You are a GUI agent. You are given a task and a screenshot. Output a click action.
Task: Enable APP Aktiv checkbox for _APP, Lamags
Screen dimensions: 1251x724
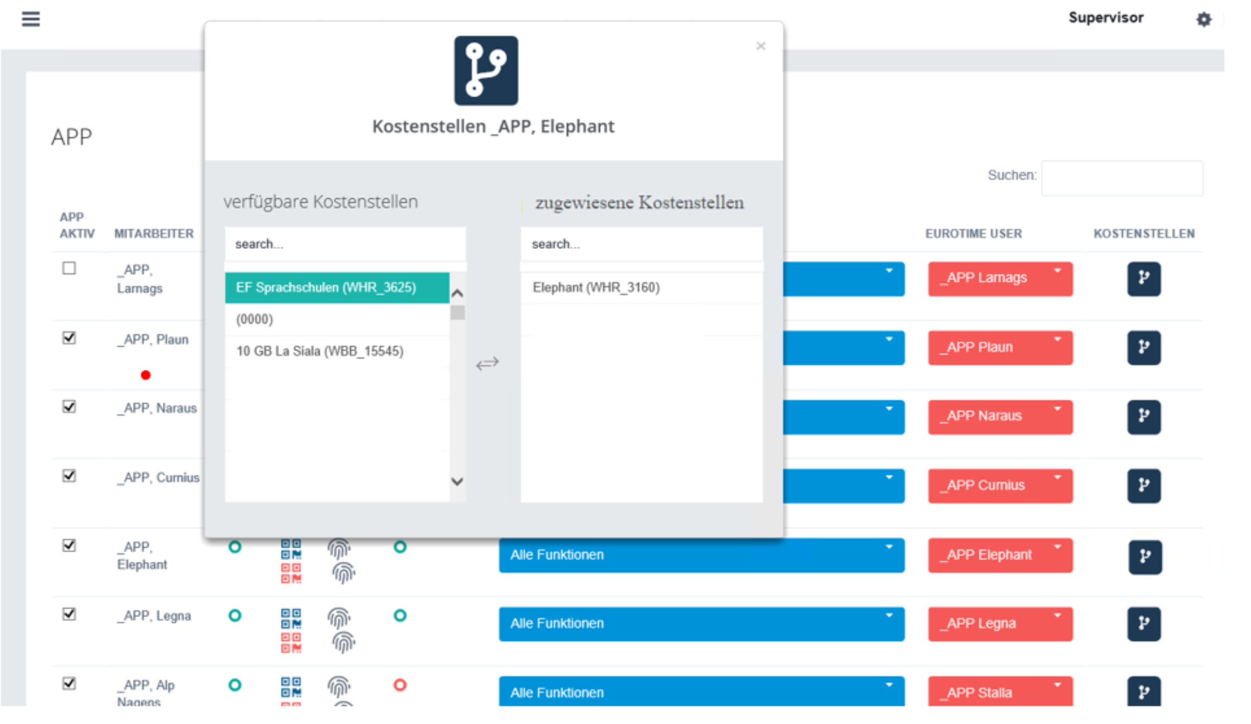pos(69,268)
